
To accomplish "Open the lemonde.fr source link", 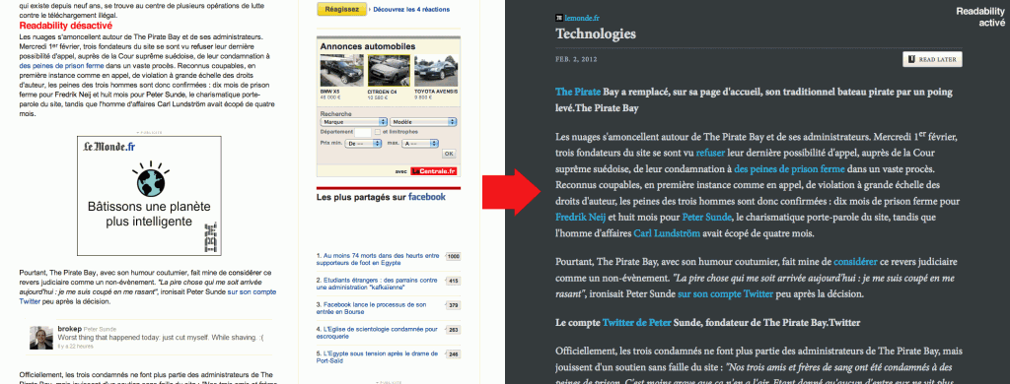I will (582, 18).
